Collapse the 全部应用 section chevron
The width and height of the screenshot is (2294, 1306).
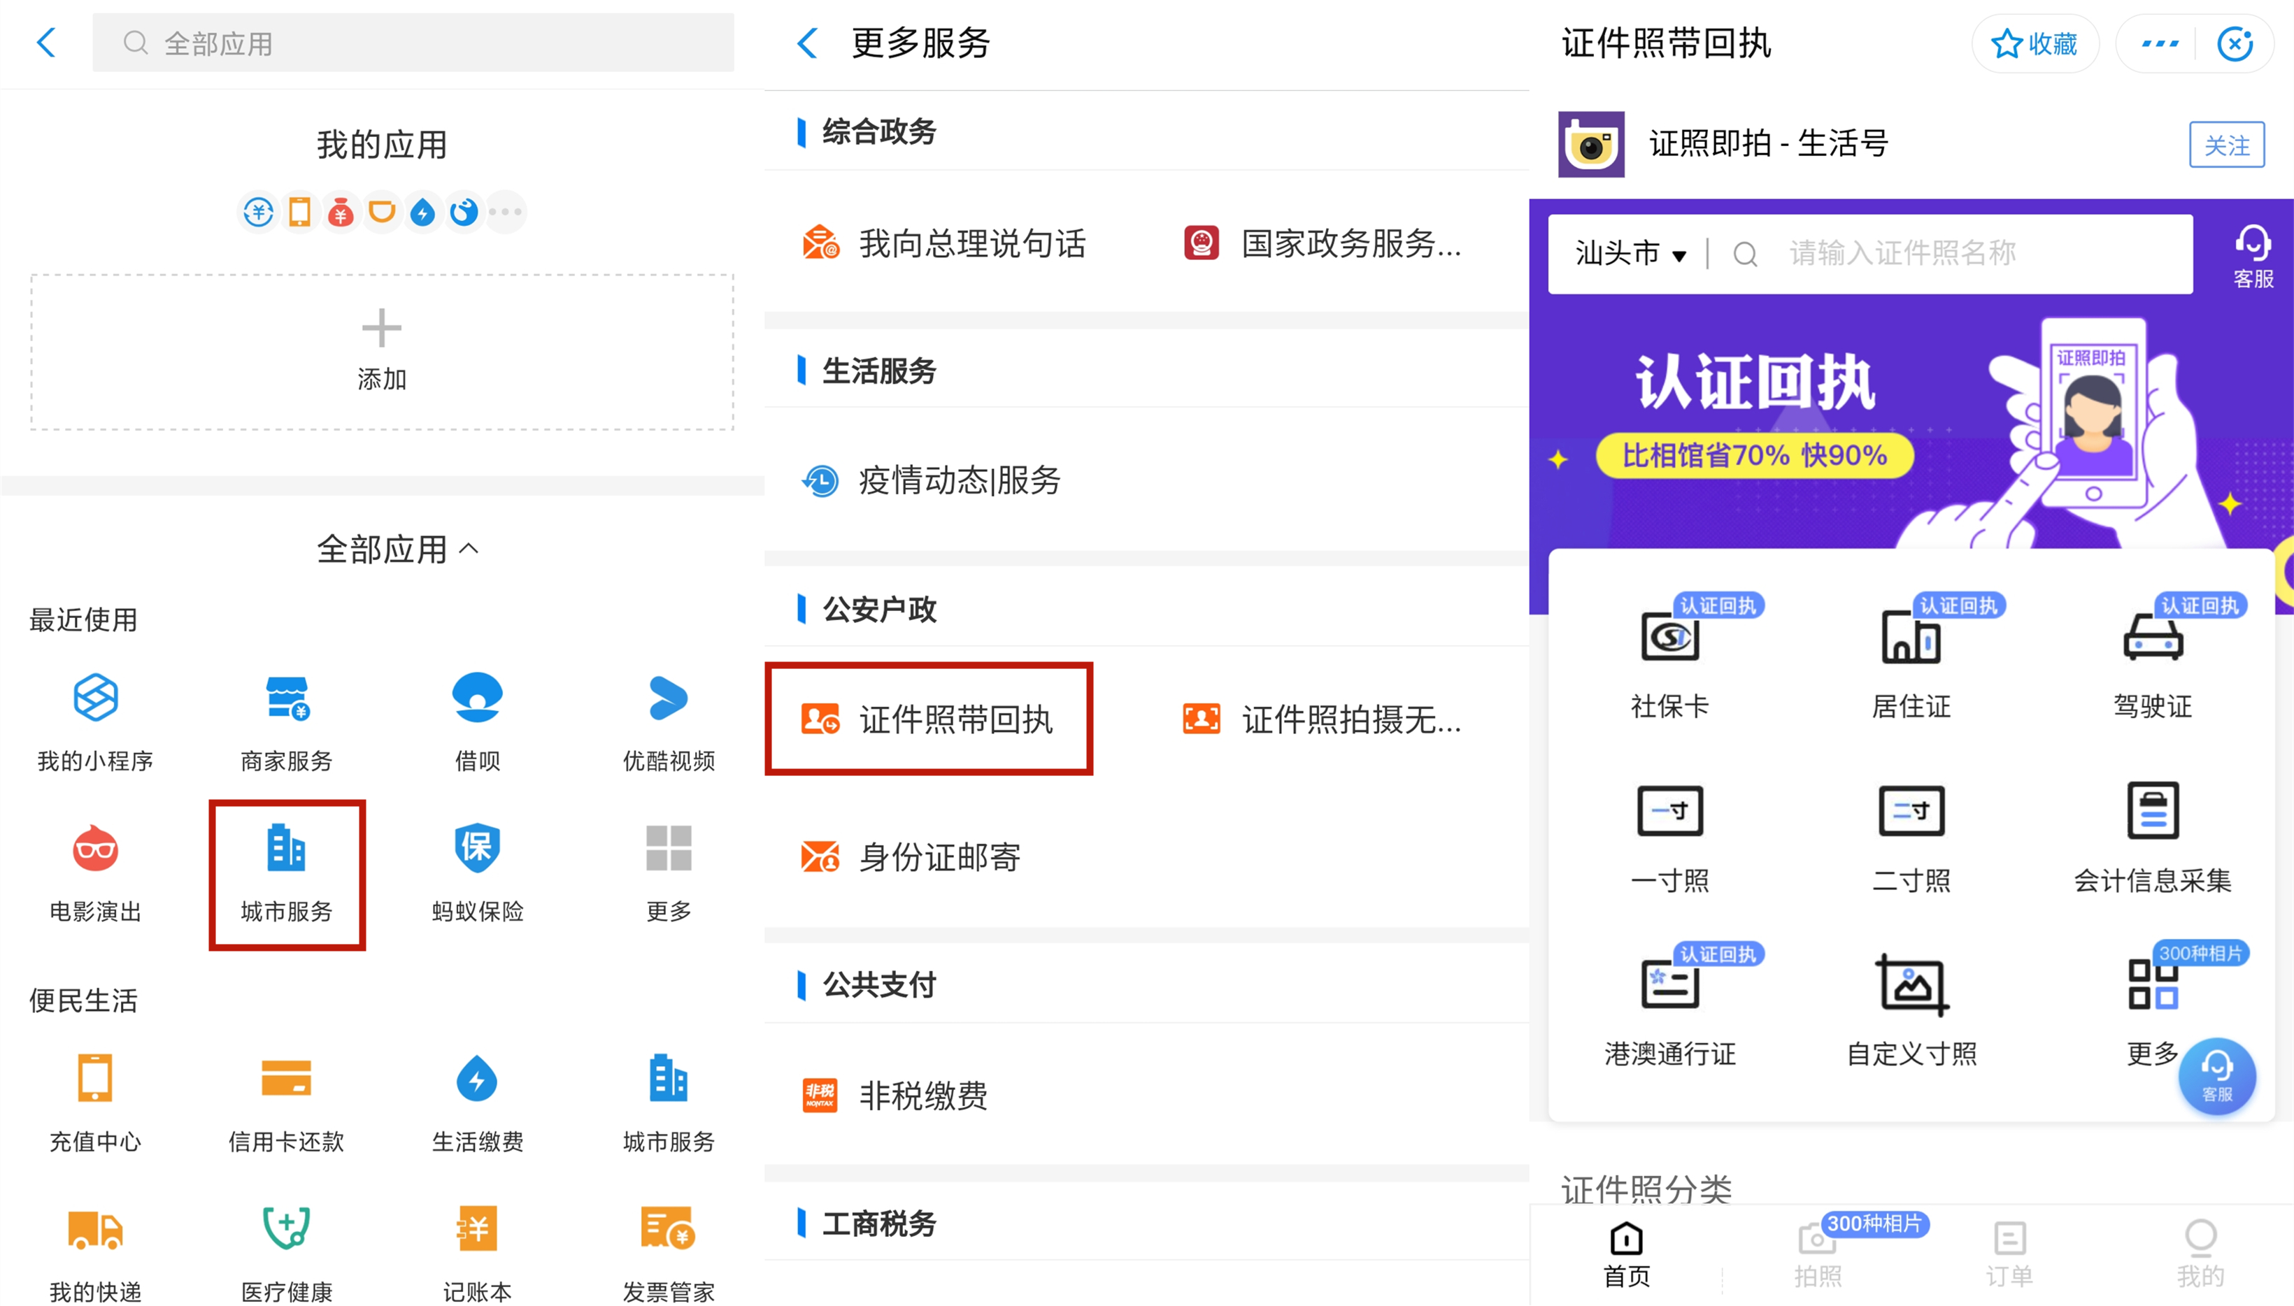(469, 548)
